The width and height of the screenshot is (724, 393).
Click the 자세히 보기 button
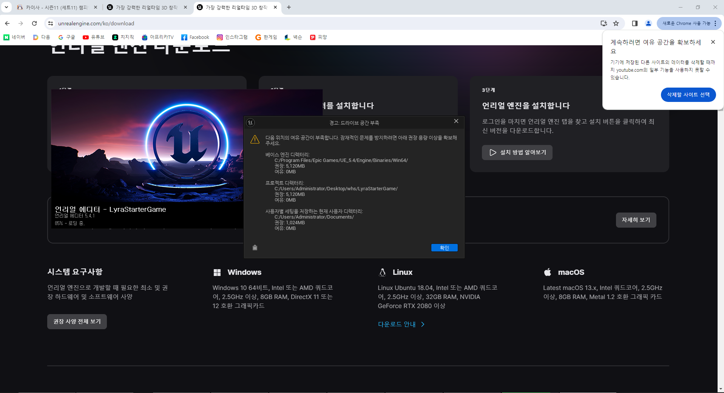coord(636,220)
